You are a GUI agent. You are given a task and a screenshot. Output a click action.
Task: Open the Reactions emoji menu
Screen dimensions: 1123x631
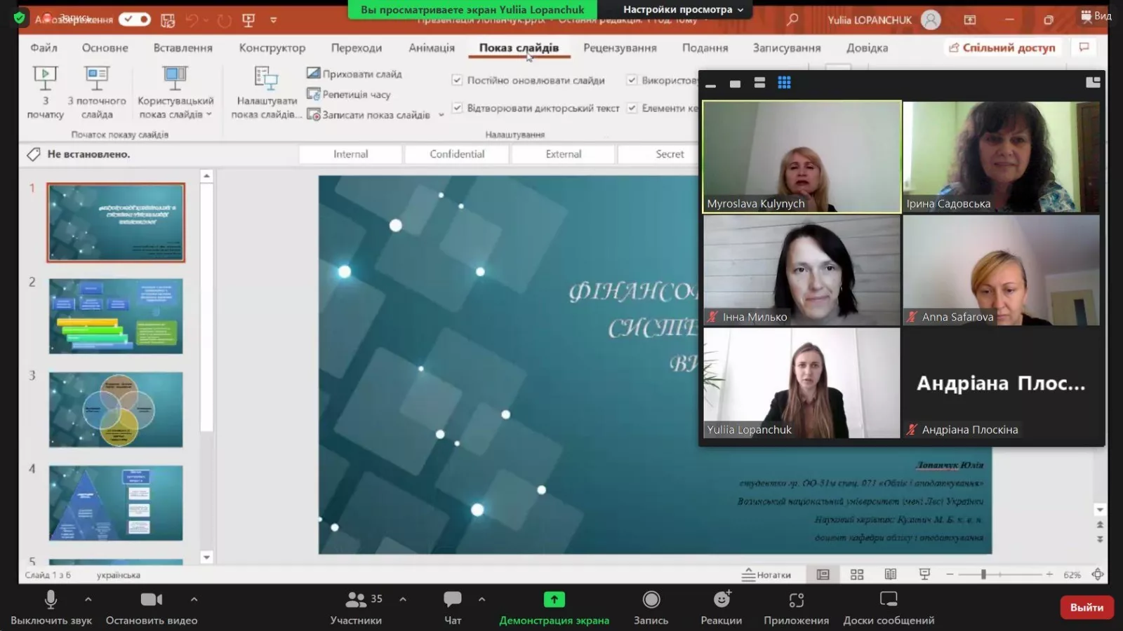coord(721,600)
